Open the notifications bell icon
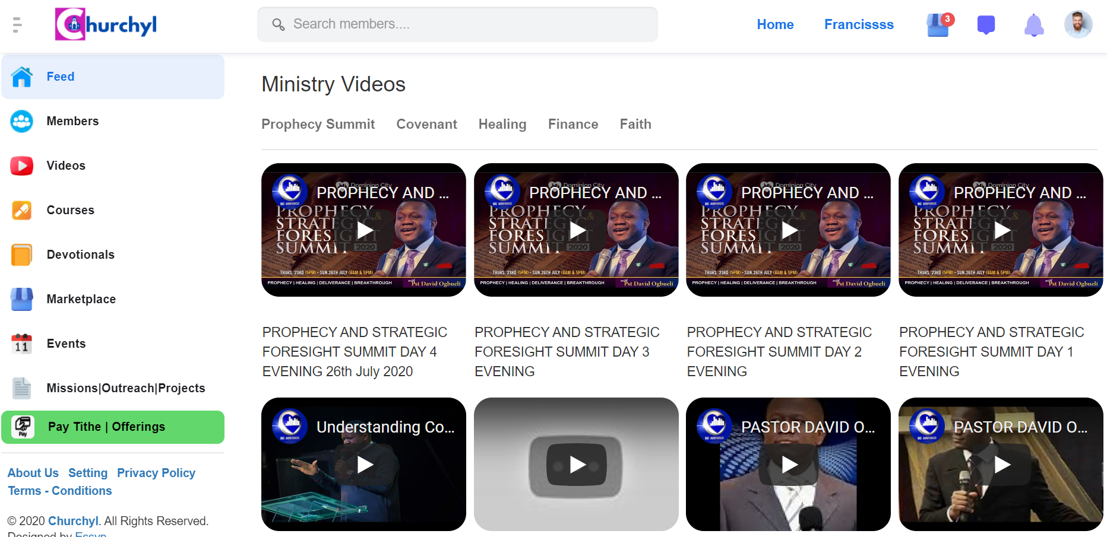Image resolution: width=1107 pixels, height=537 pixels. tap(1034, 26)
